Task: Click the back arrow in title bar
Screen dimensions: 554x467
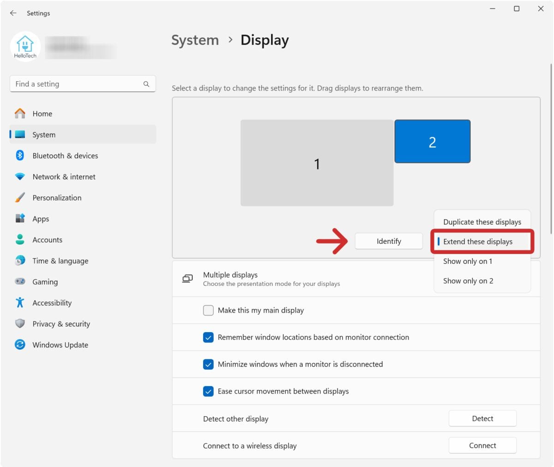Action: (x=13, y=13)
